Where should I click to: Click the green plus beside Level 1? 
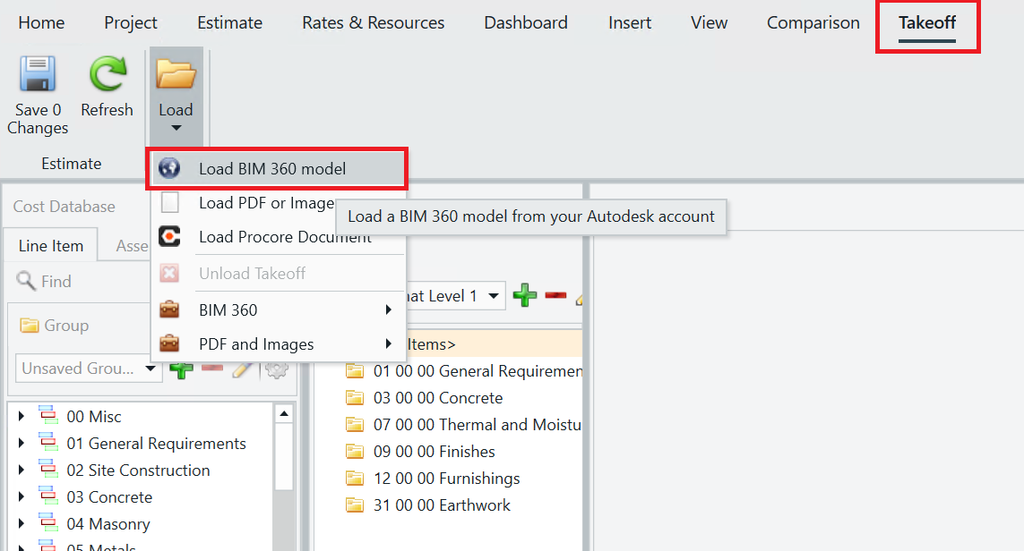[525, 295]
